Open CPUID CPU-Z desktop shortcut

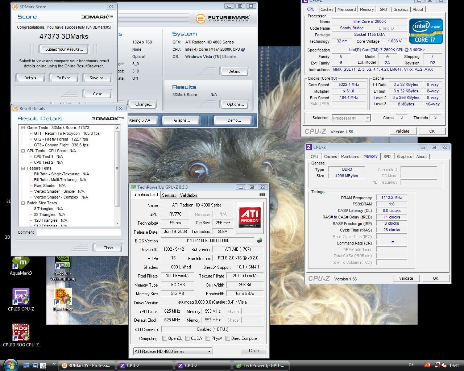click(21, 300)
